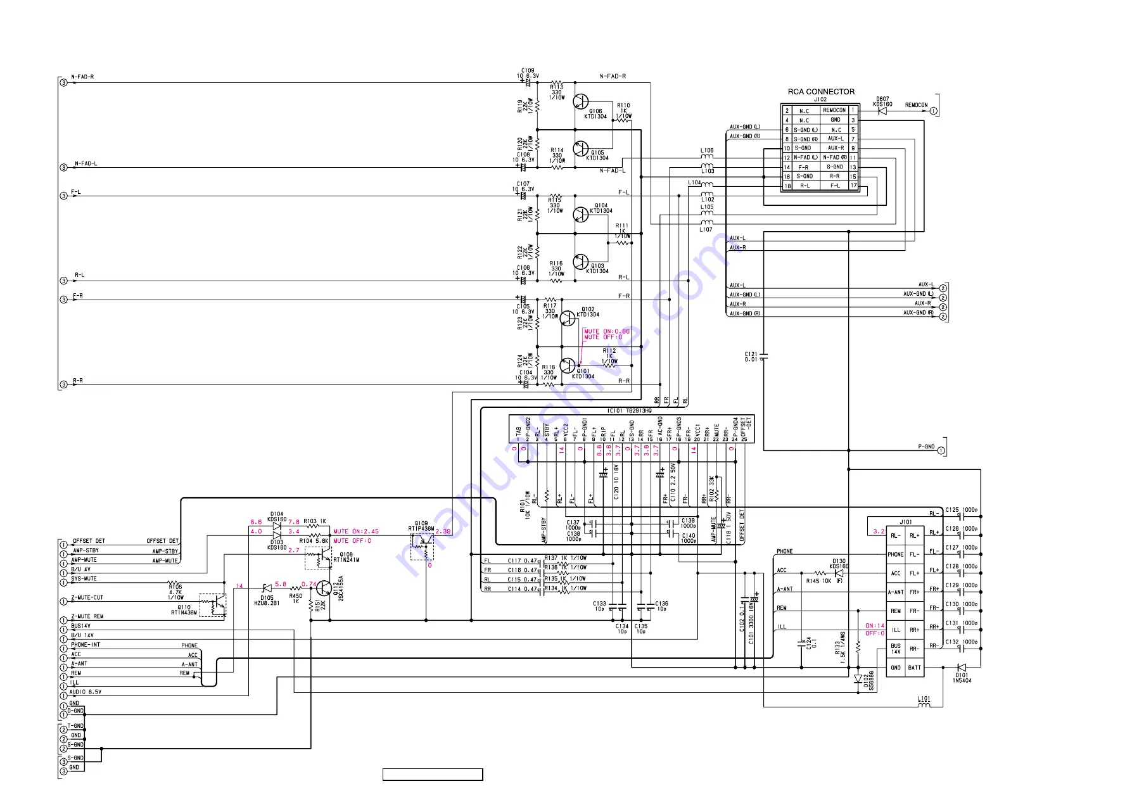Viewport: 1132px width, 800px height.
Task: Click REMOCON label beside D607 diode
Action: click(916, 105)
